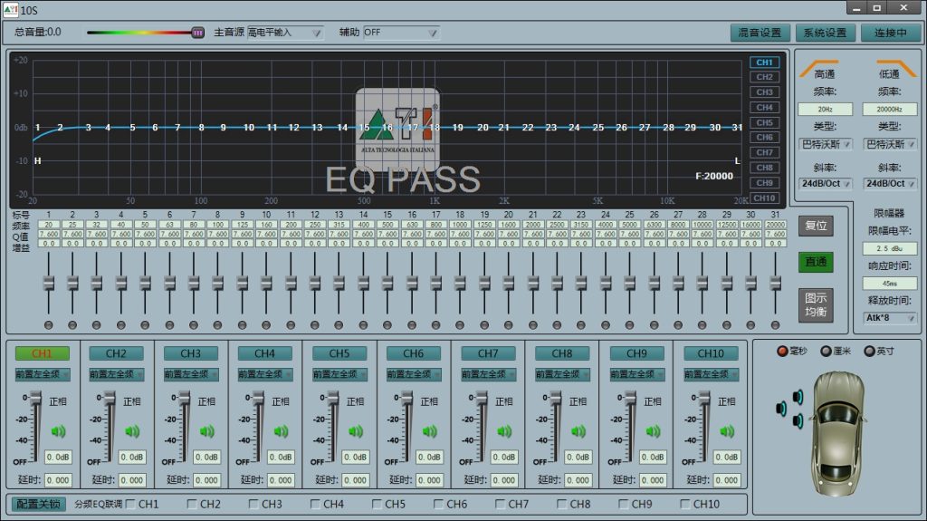Viewport: 927px width, 521px height.
Task: Click the CH2 正相 phase label
Action: [132, 401]
